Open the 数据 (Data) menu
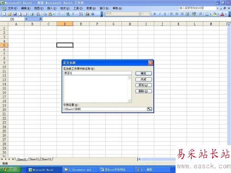The image size is (231, 173). 91,8
